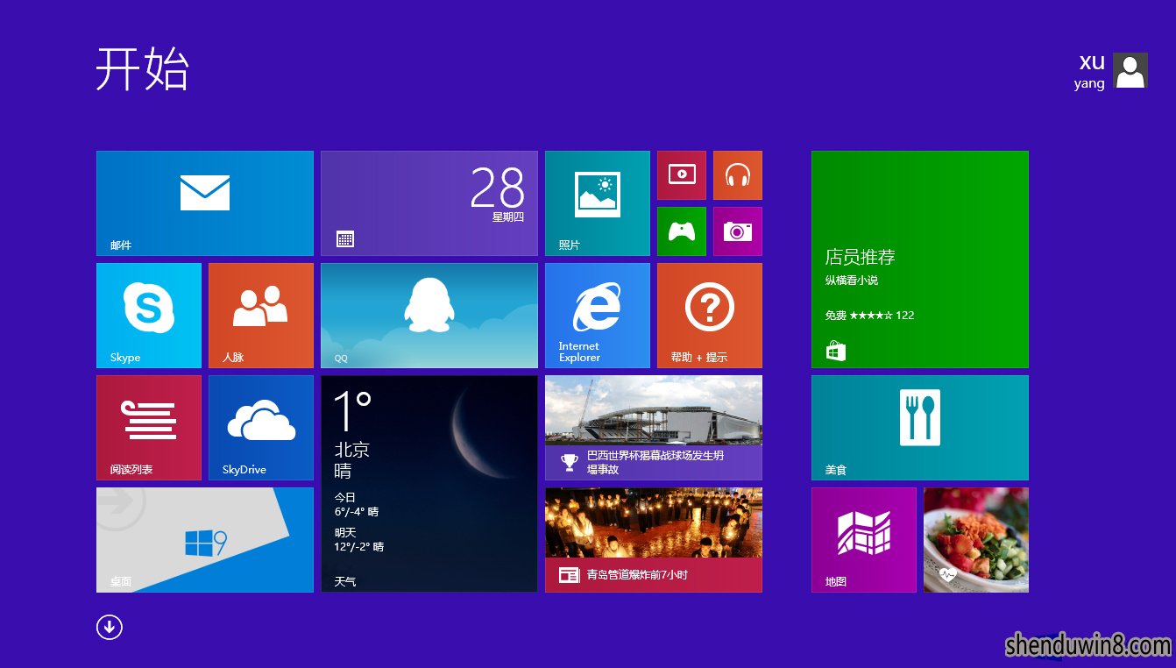Open the news tile 青岛管道爆炸前7小时
The width and height of the screenshot is (1176, 668).
(x=654, y=540)
